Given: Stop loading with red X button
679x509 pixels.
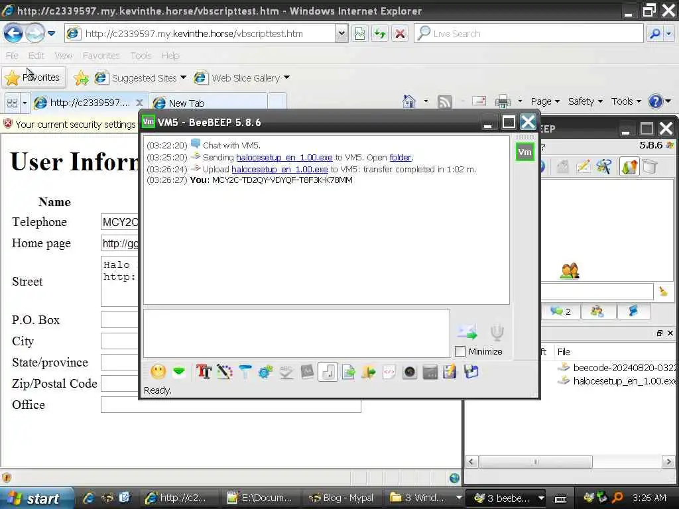Looking at the screenshot, I should click(x=400, y=33).
